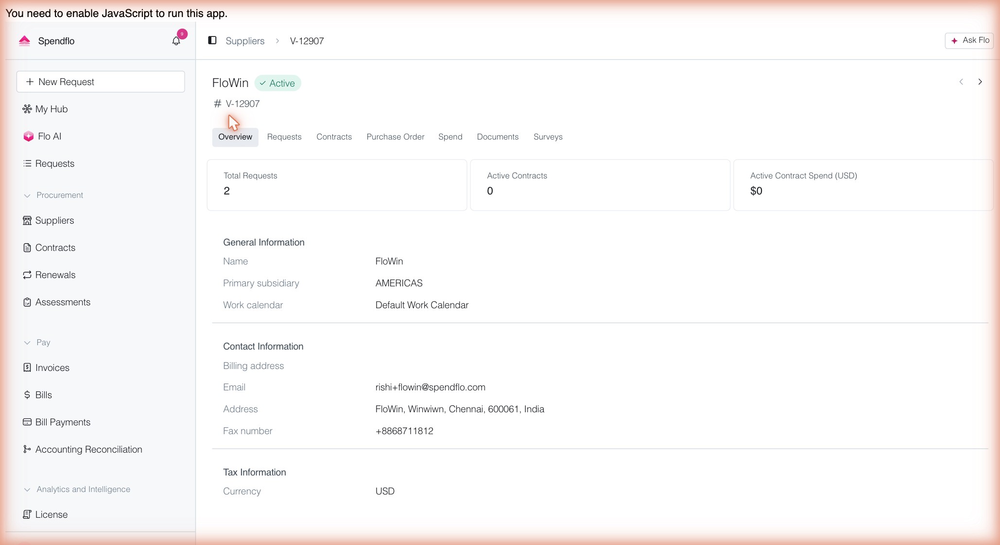The width and height of the screenshot is (1000, 545).
Task: Go to the previous supplier arrow
Action: point(961,82)
